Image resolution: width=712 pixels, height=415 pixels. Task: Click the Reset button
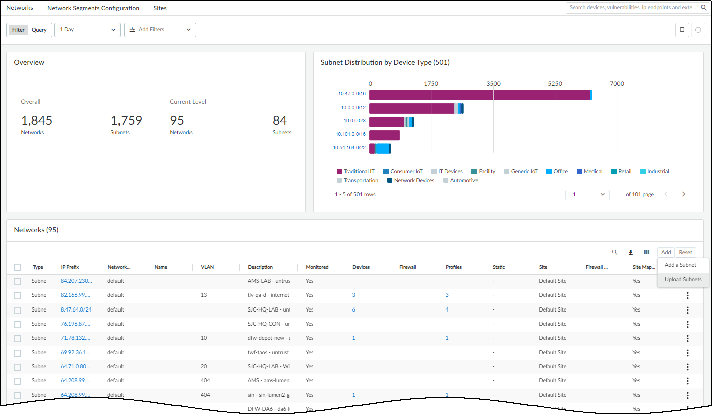(685, 253)
